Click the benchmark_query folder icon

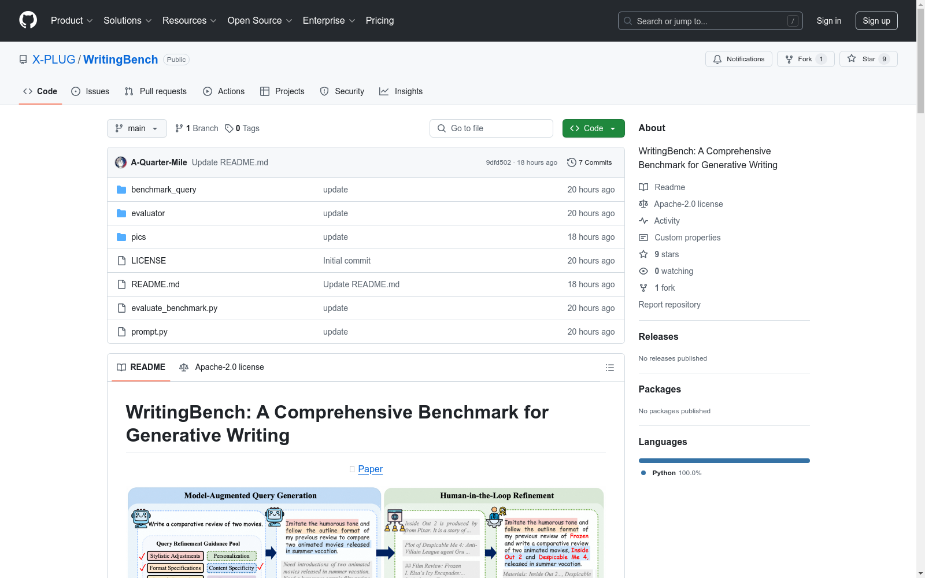click(121, 190)
